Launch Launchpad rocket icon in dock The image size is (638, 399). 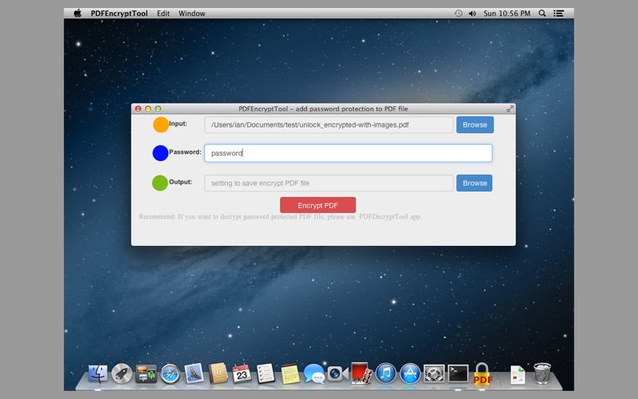pos(122,373)
